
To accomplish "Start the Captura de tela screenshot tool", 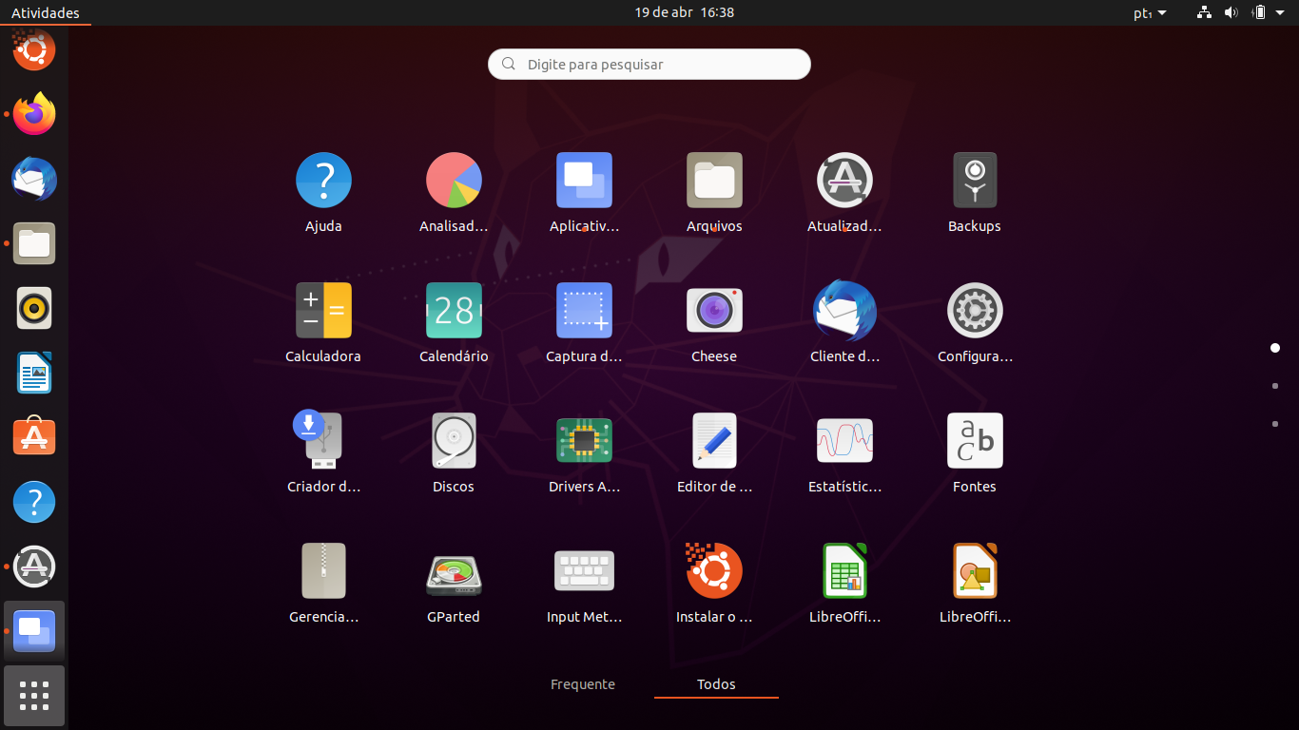I will 584,311.
